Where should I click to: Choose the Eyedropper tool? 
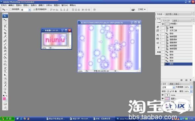click(5, 85)
